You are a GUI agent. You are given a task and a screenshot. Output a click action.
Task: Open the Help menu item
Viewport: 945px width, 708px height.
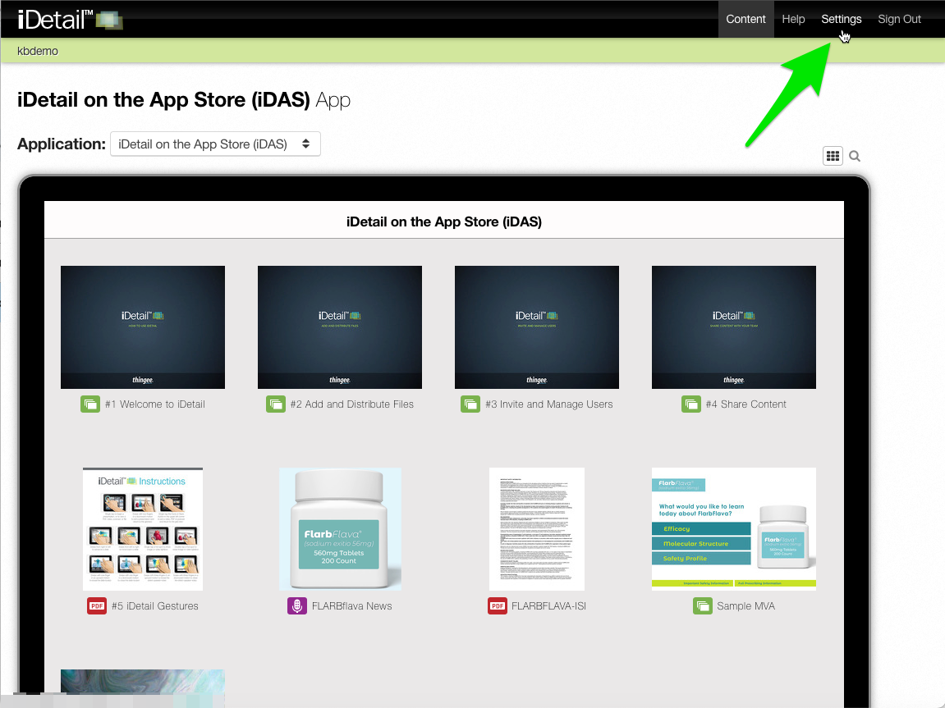[x=793, y=19]
